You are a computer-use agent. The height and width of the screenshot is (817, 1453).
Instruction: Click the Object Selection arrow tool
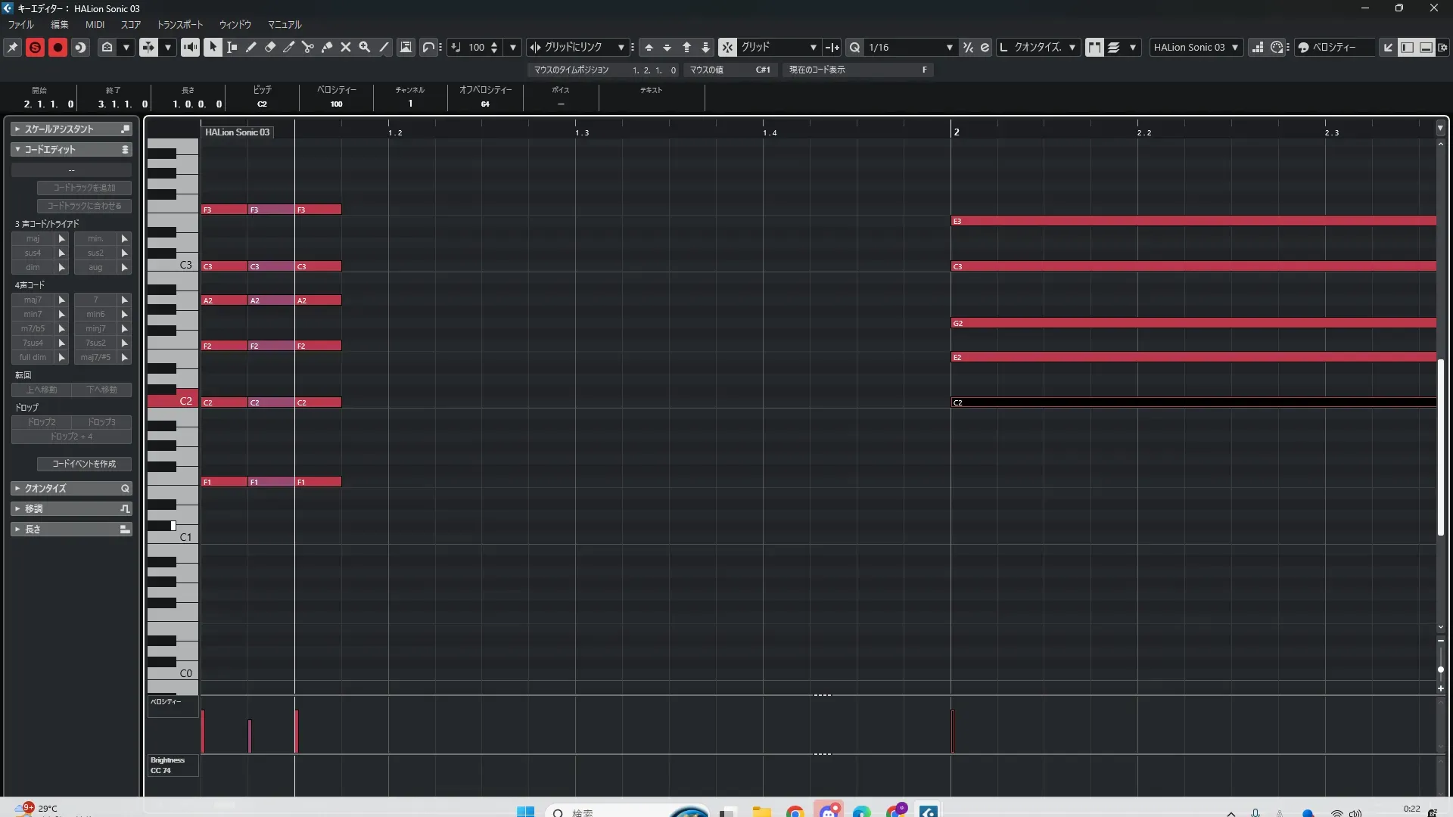(x=213, y=47)
